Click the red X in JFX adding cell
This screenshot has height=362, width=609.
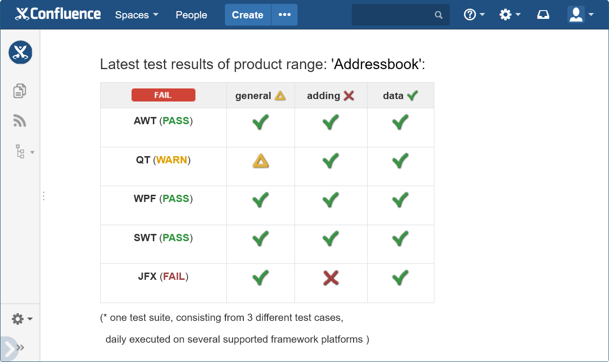click(331, 278)
